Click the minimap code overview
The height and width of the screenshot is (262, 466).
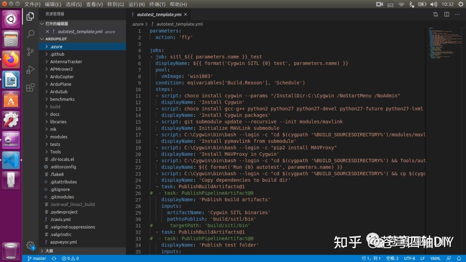(x=444, y=43)
